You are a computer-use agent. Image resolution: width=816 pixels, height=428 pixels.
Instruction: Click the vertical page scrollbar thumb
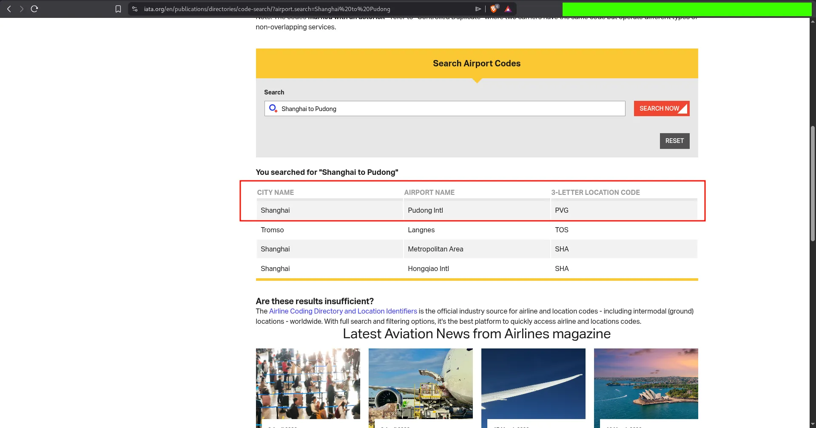tap(812, 183)
